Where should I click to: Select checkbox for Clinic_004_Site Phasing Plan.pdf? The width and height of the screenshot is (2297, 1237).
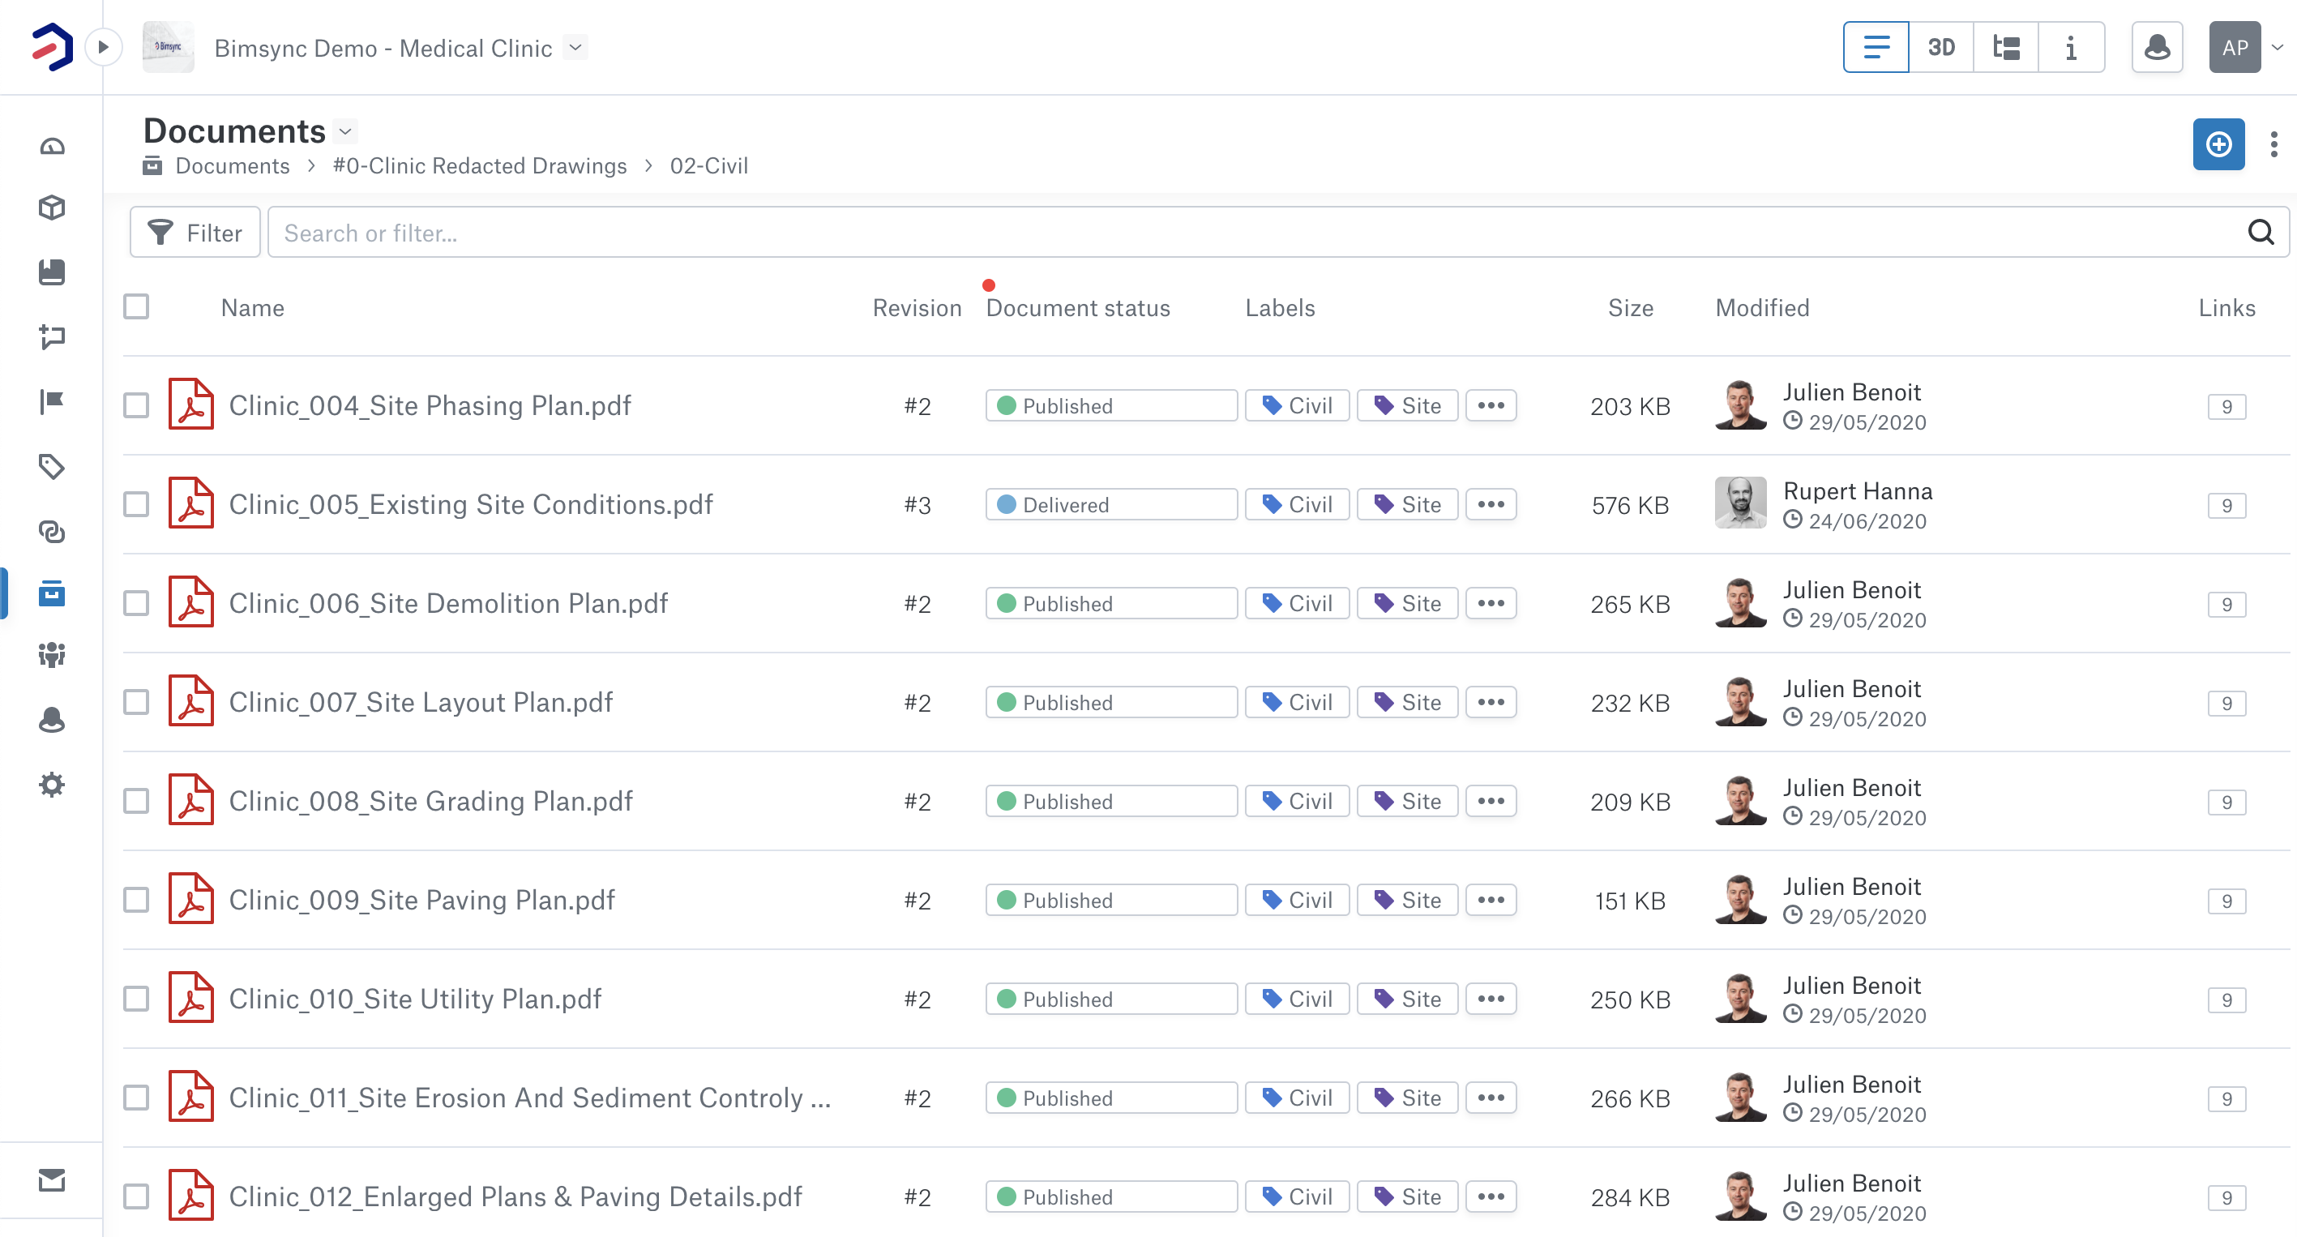[136, 404]
